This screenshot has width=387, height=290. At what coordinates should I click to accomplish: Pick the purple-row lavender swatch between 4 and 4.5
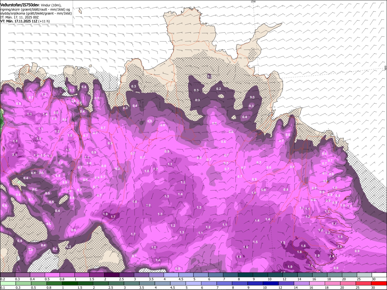[x=172, y=275]
